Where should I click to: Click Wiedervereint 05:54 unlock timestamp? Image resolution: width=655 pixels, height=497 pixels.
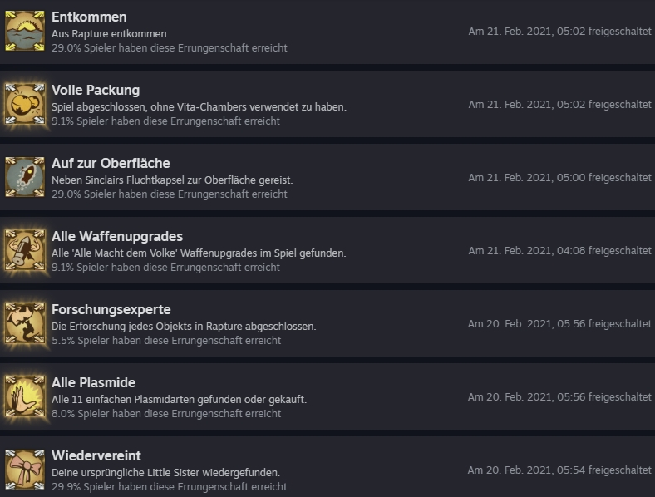point(559,470)
